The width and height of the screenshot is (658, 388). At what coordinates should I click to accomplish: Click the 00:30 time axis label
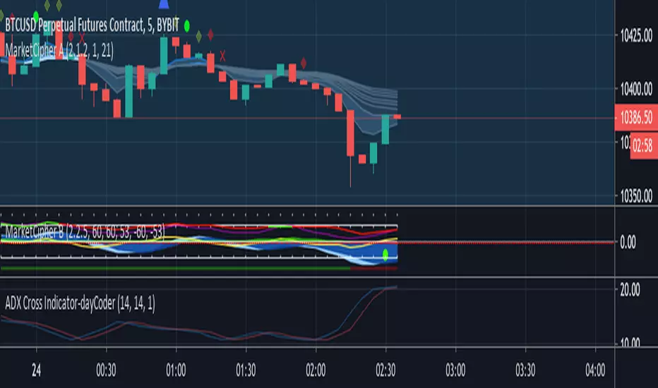[x=106, y=370]
